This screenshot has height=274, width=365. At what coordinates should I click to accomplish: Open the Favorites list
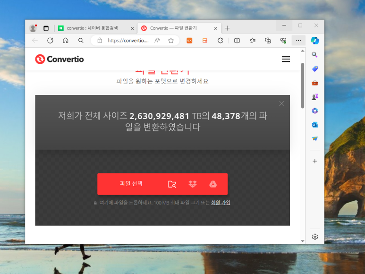(253, 41)
